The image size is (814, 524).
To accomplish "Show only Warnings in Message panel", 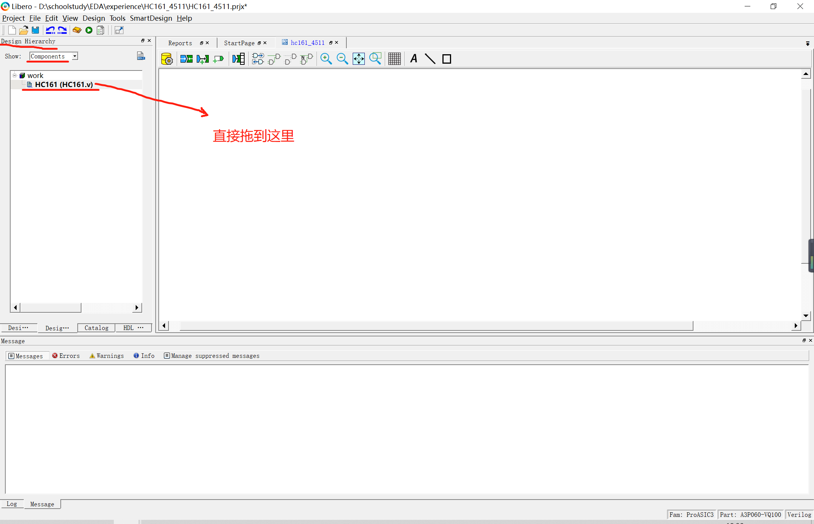I will click(x=107, y=356).
